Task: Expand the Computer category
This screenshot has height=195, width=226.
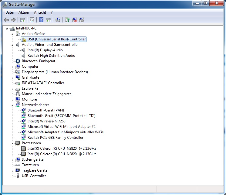Action: click(x=12, y=67)
